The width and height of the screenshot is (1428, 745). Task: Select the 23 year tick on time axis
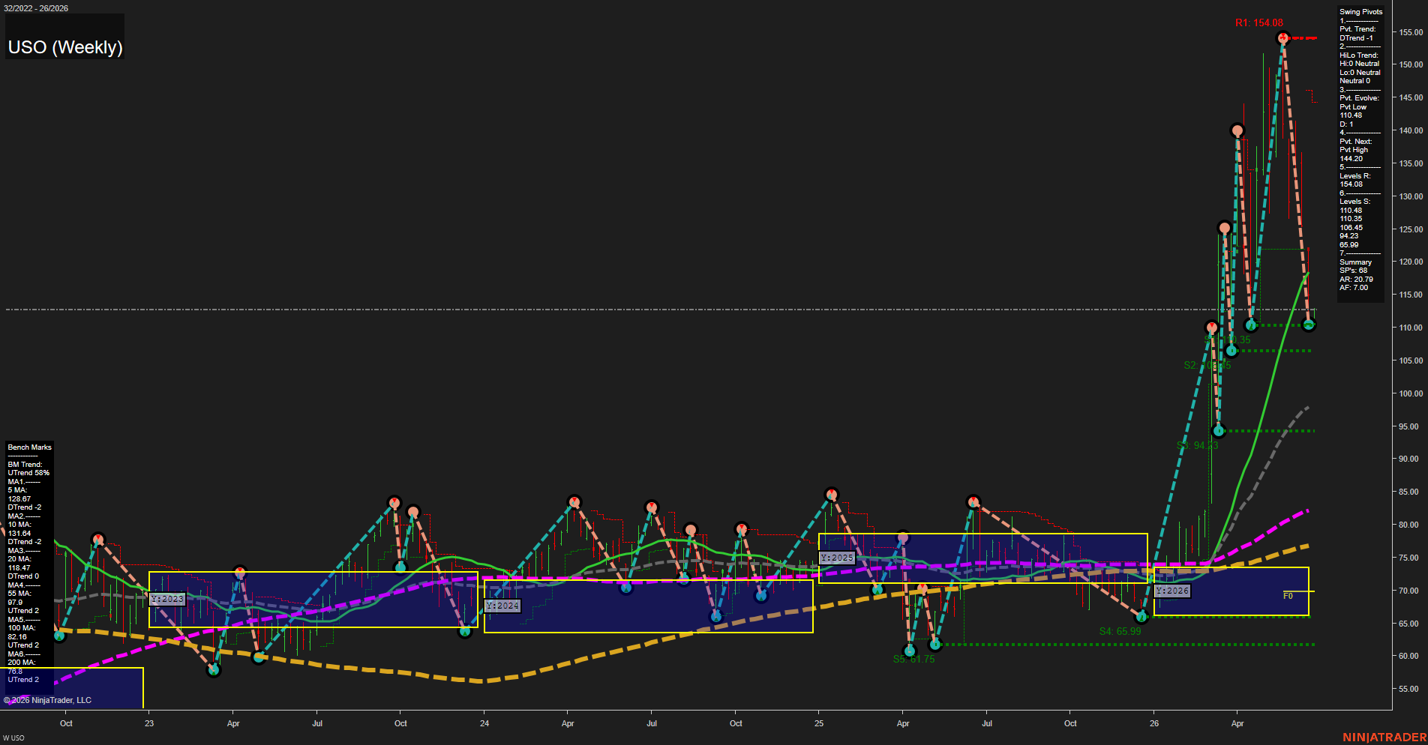tap(149, 723)
